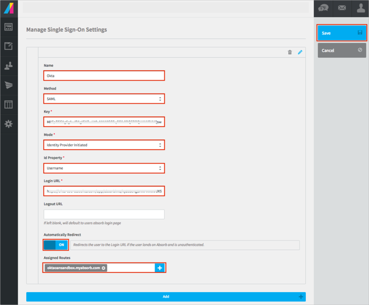Screen dimensions: 369x305
Task: Open the mail envelope icon in the header
Action: 341,8
